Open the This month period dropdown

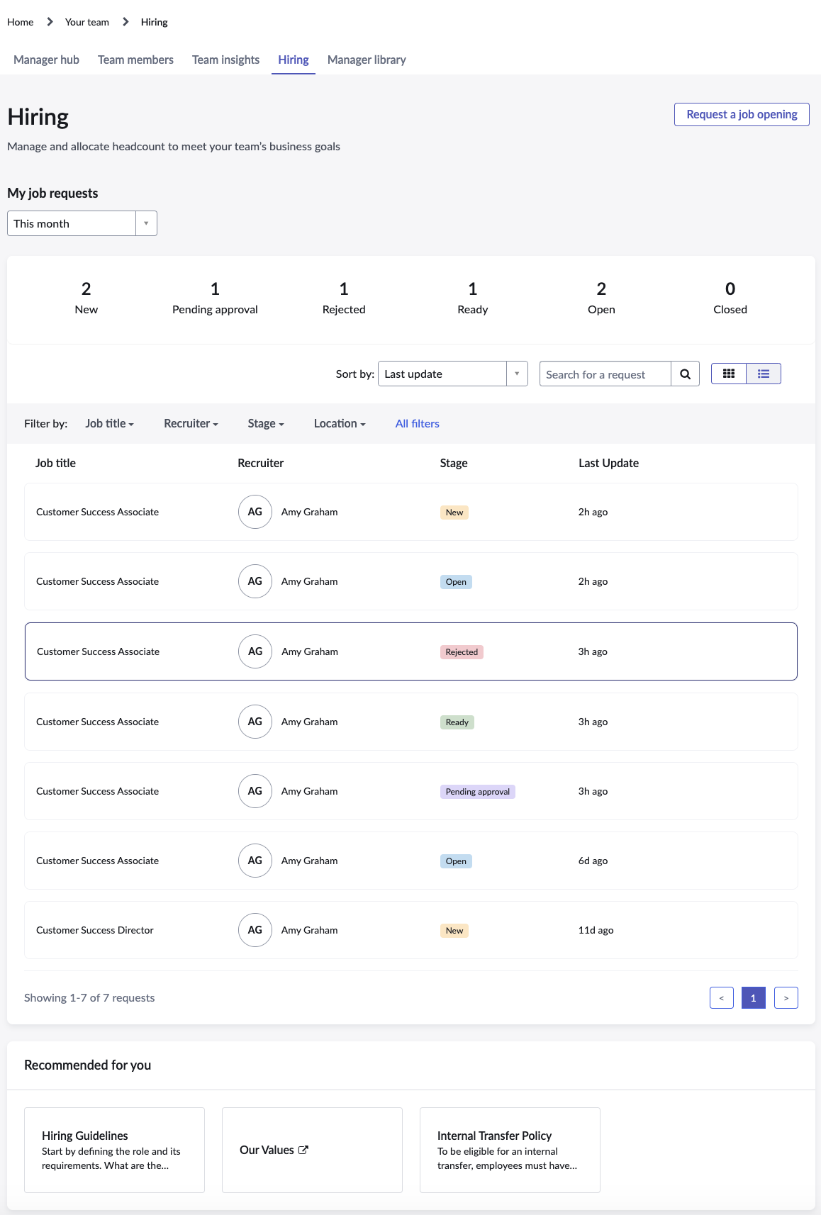82,223
